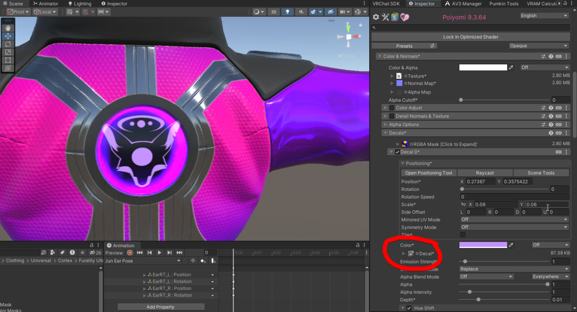Open the Opaque rendering preset dropdown
This screenshot has width=577, height=312.
[538, 46]
